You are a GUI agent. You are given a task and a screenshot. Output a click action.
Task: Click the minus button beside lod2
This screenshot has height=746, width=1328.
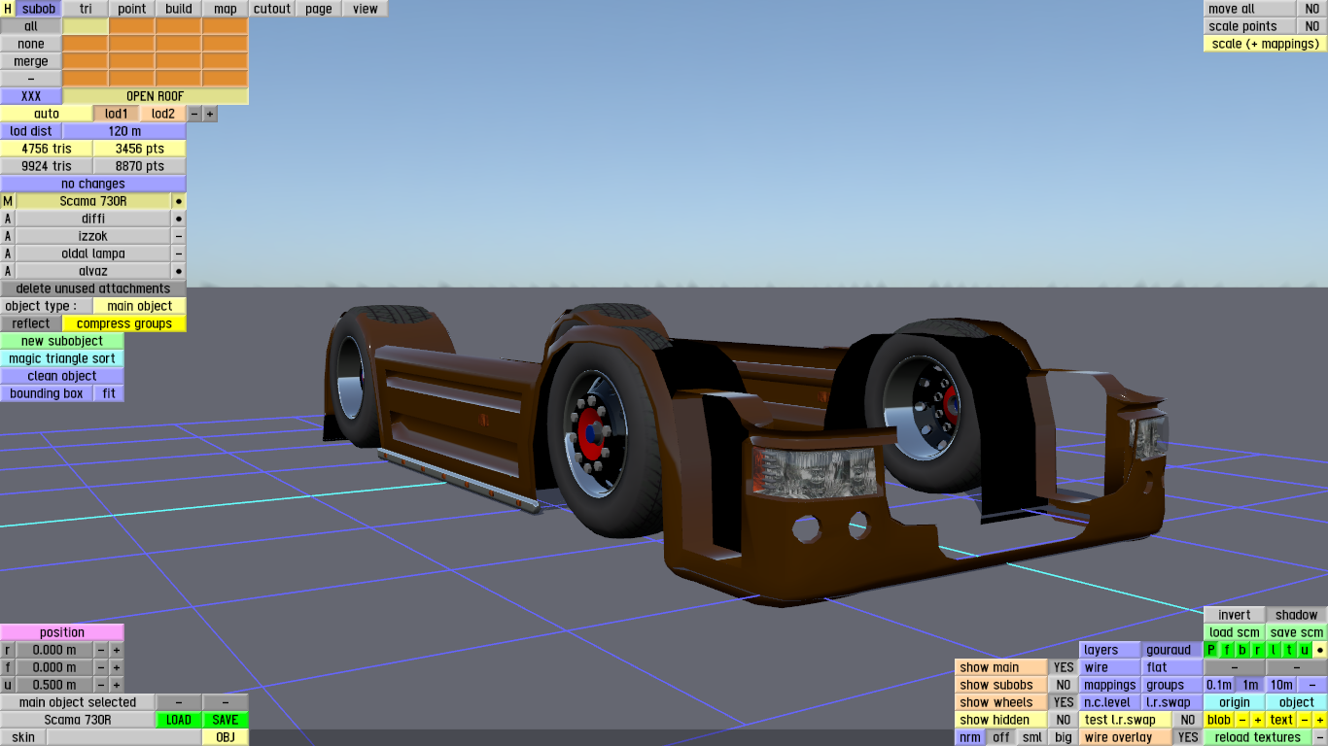pos(194,114)
